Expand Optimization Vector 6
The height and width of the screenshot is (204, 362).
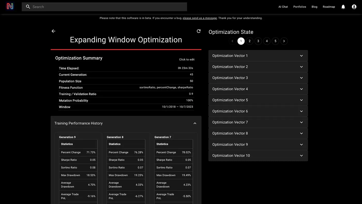[x=258, y=111]
